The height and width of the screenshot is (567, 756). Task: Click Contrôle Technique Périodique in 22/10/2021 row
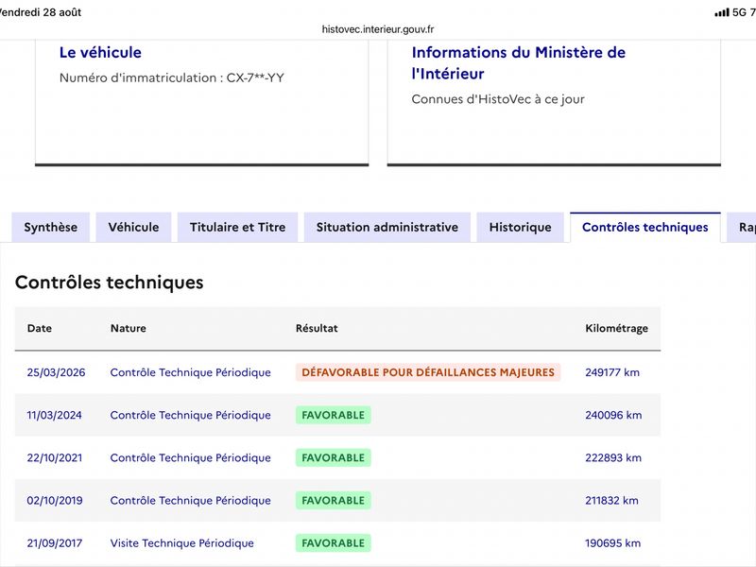pos(191,458)
